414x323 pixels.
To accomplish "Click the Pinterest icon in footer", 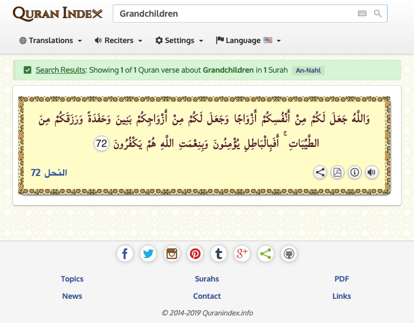I will [195, 254].
